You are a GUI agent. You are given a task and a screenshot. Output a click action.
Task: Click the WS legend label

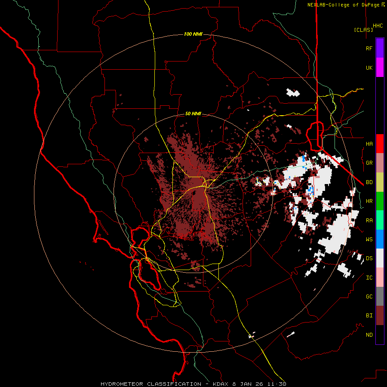pos(369,239)
